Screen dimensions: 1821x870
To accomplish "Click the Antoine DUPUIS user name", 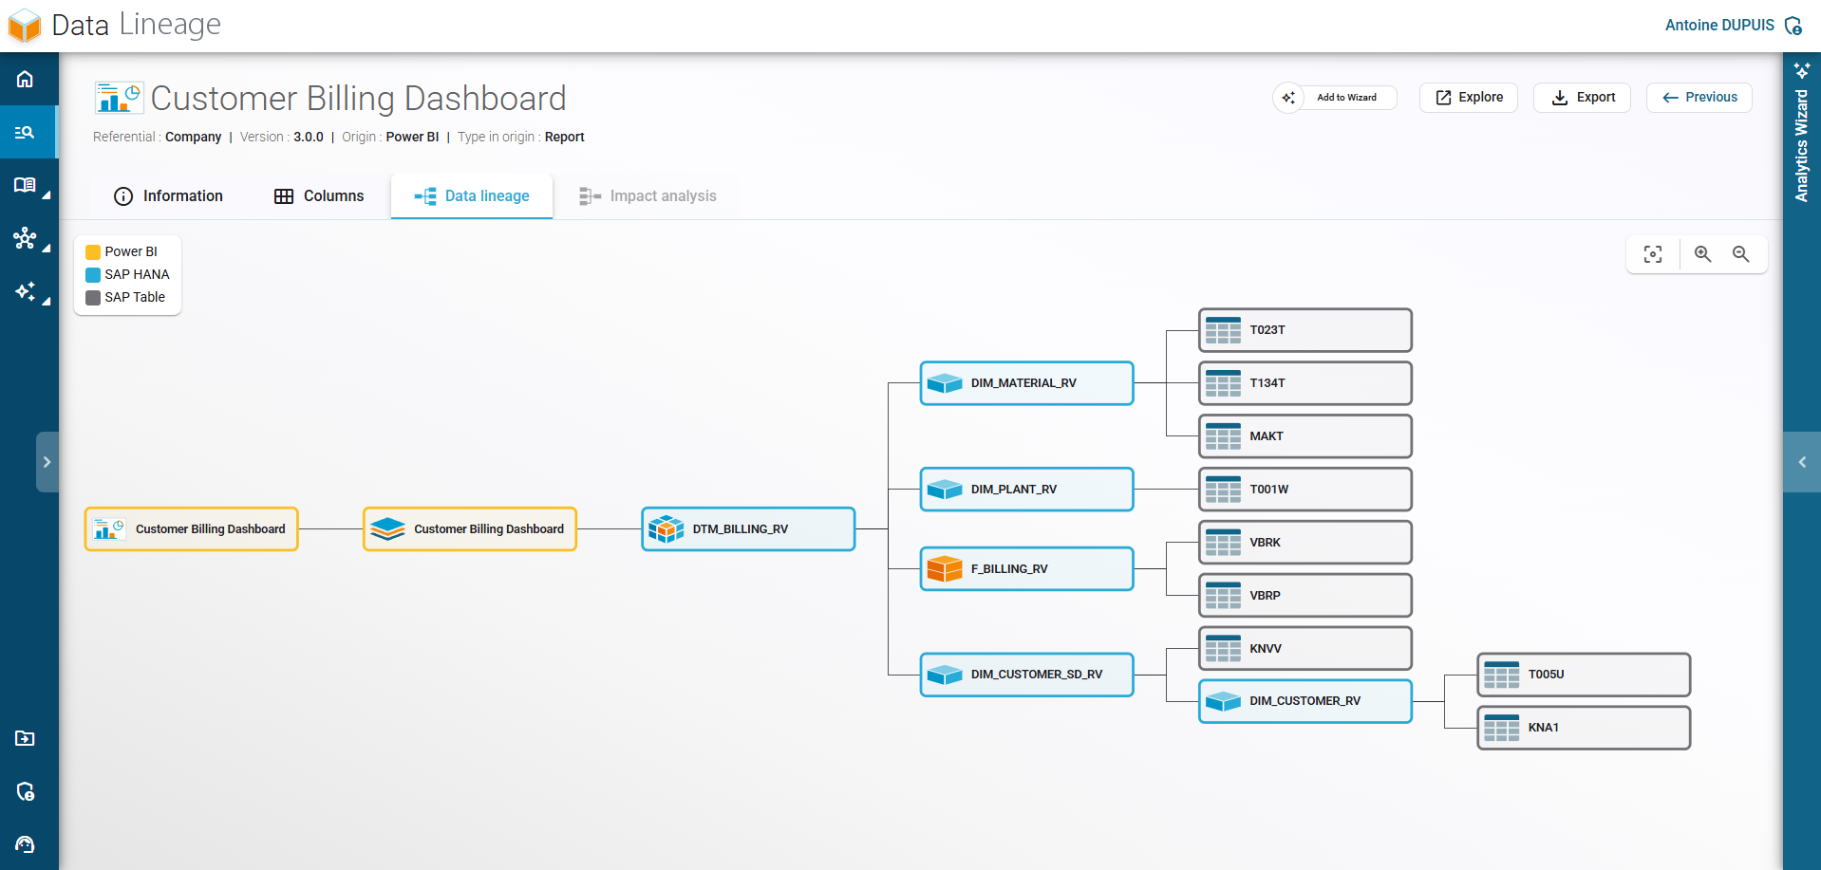I will (1719, 26).
